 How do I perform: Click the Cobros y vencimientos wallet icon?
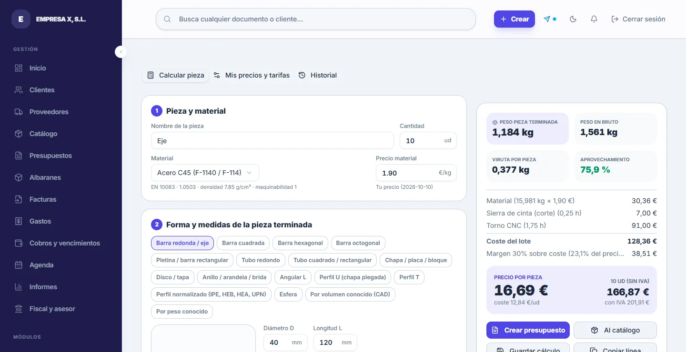[19, 243]
